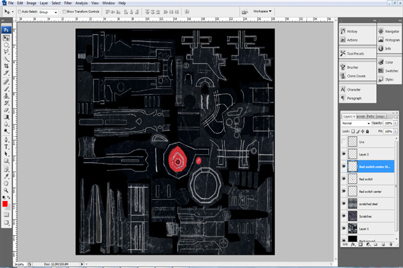403x268 pixels.
Task: Change screen mode at toolbox bottom
Action: 6,222
